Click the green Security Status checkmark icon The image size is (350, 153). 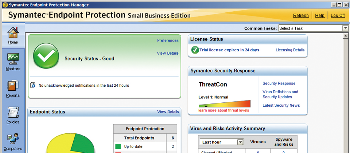pos(46,56)
